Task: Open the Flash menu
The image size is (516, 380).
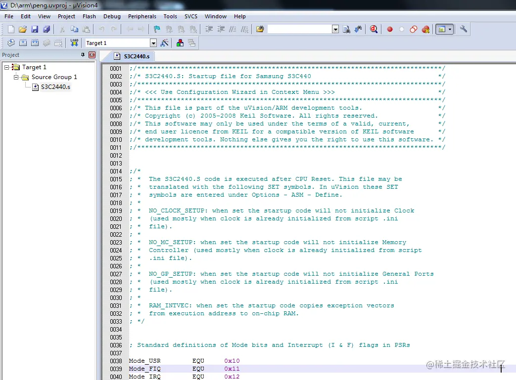Action: (89, 16)
